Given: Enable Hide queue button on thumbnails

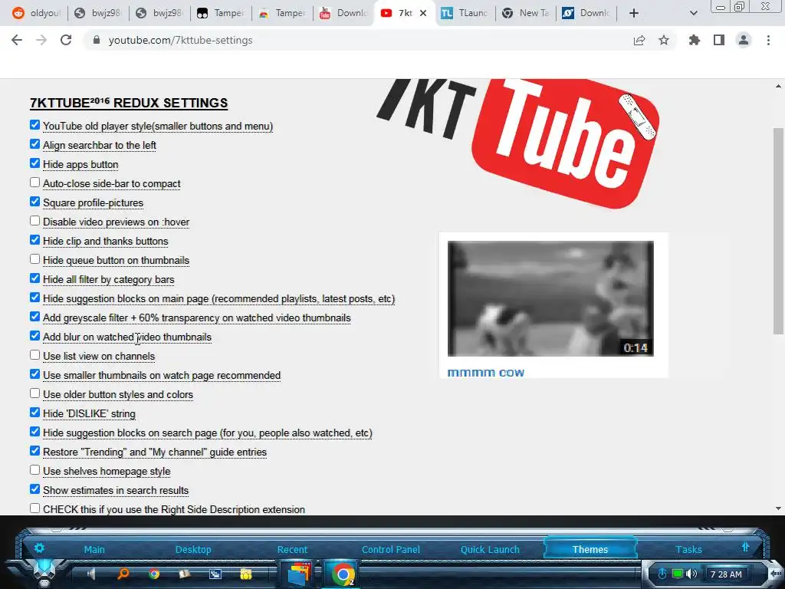Looking at the screenshot, I should pos(34,259).
